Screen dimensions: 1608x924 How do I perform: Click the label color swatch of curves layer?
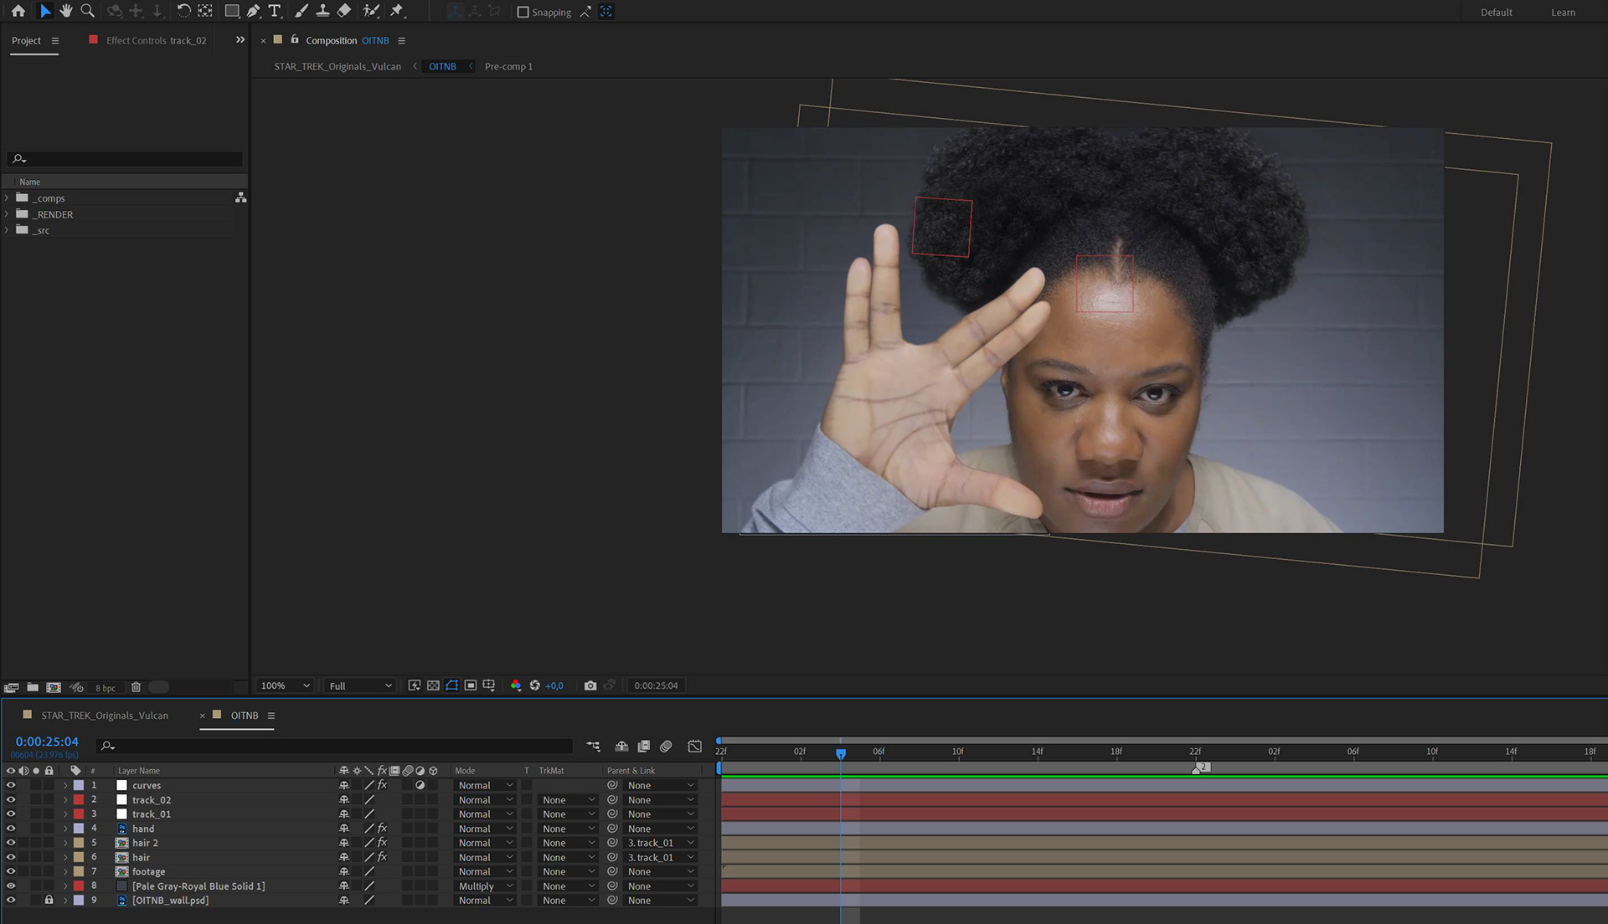[x=79, y=785]
